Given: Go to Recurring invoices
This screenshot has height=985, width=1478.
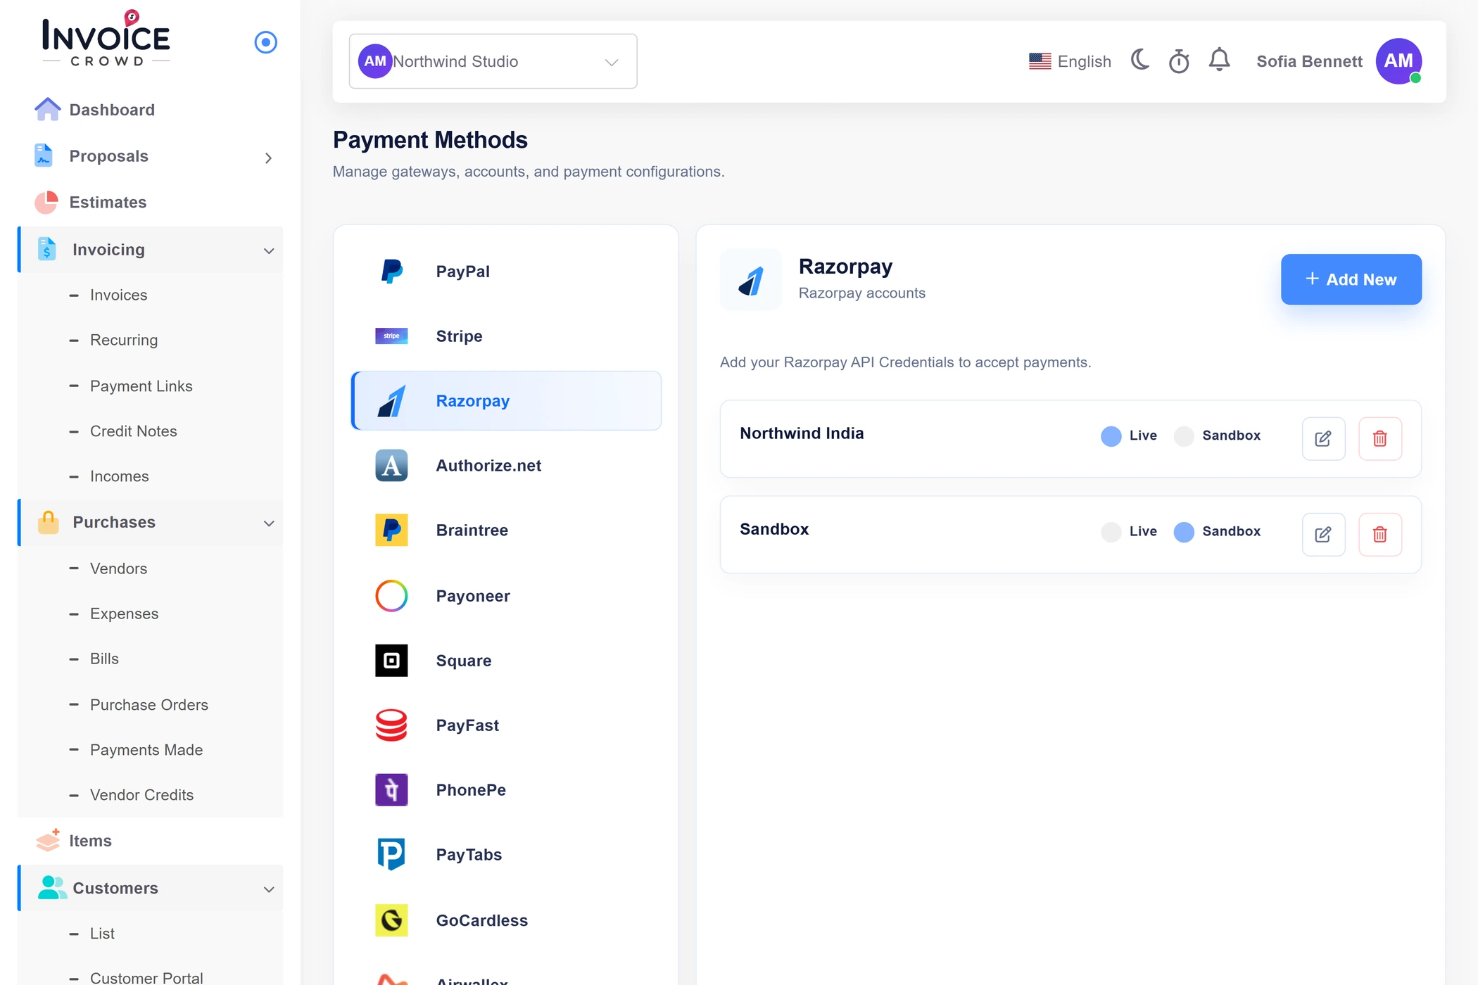Looking at the screenshot, I should 124,340.
